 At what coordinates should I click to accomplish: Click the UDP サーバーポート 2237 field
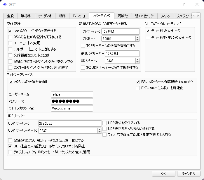coord(68,131)
